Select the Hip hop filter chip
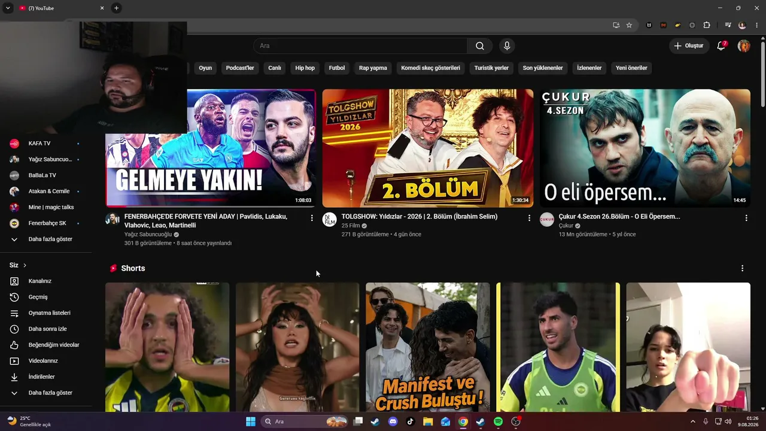The width and height of the screenshot is (766, 431). coord(305,68)
